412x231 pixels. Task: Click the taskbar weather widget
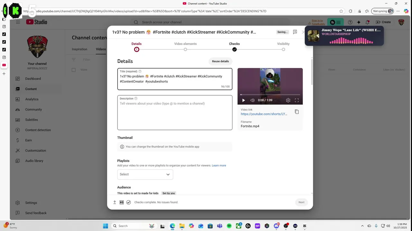click(x=10, y=226)
